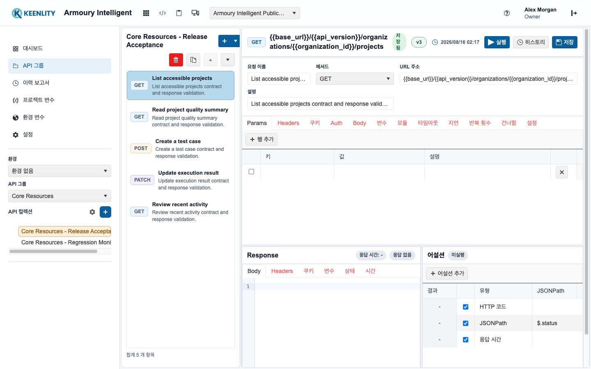
Task: Open the Armoury Intelligent Public project dropdown
Action: click(254, 13)
